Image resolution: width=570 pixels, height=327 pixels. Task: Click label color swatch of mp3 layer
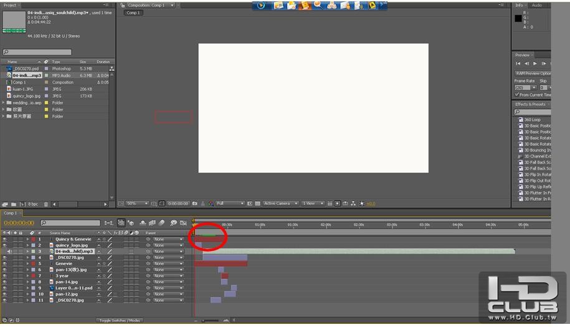point(33,252)
